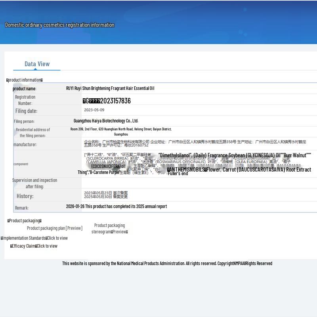The image size is (317, 317).
Task: Click Product packaging plan Preview link
Action: (x=55, y=228)
